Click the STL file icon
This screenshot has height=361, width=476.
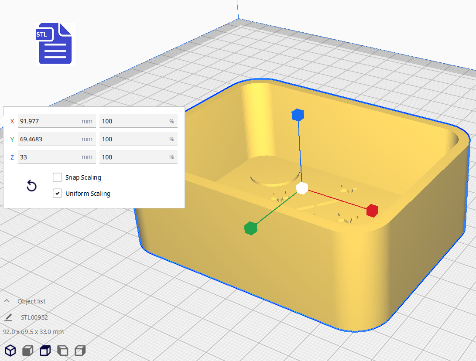55,44
